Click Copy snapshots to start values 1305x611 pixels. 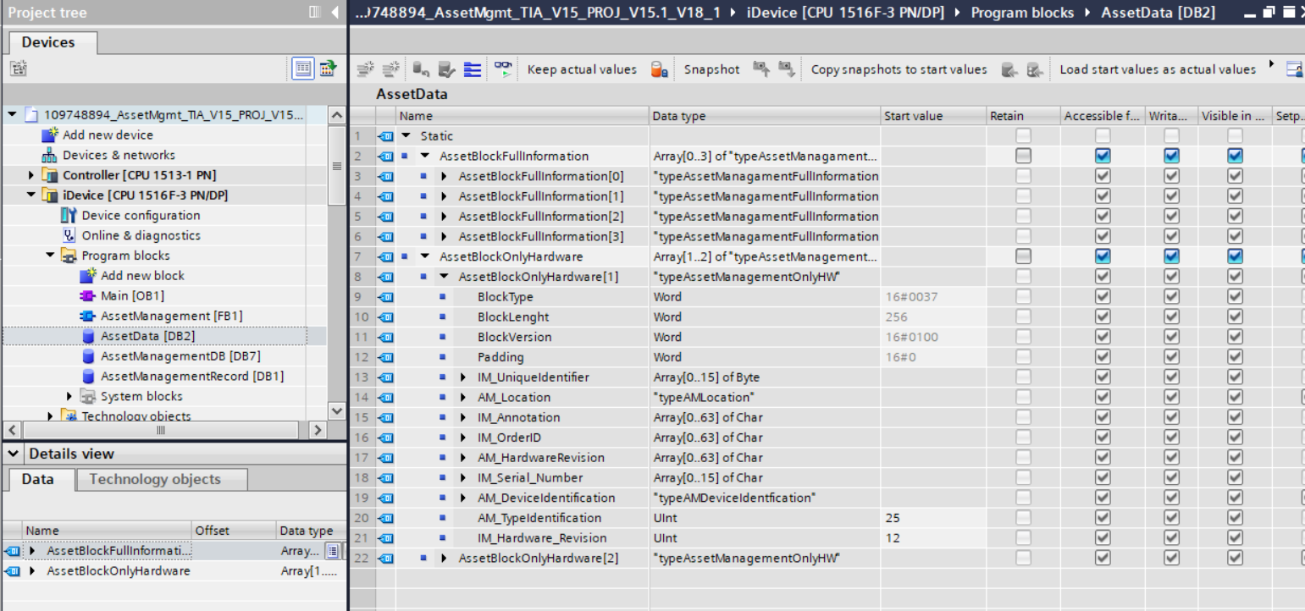(x=899, y=69)
